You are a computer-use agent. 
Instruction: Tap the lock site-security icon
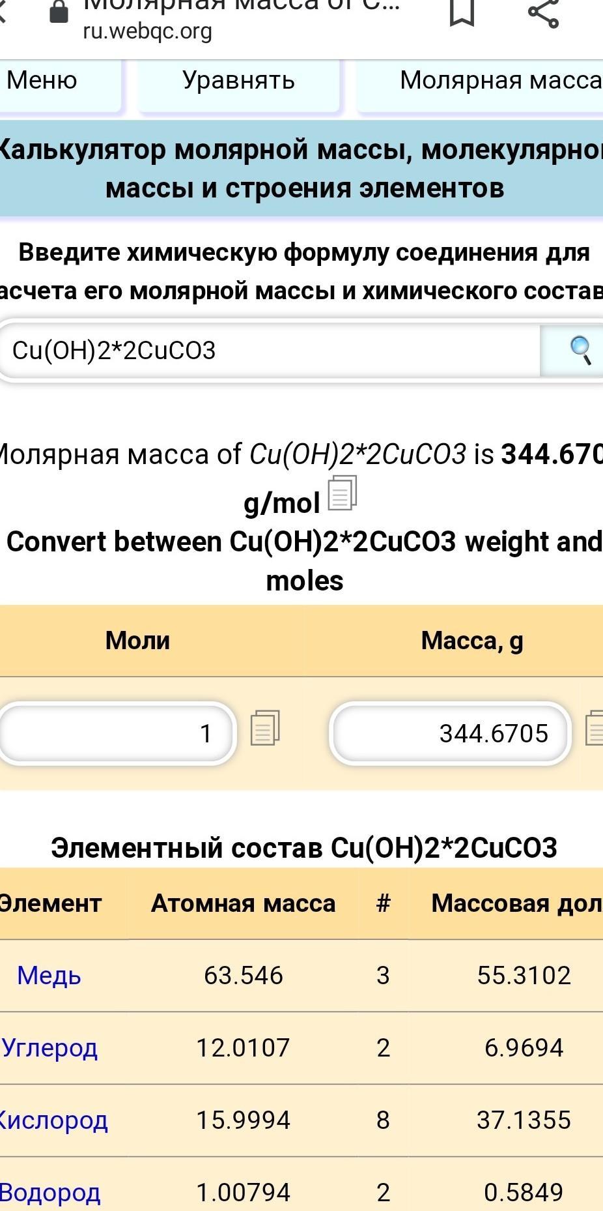[x=59, y=12]
